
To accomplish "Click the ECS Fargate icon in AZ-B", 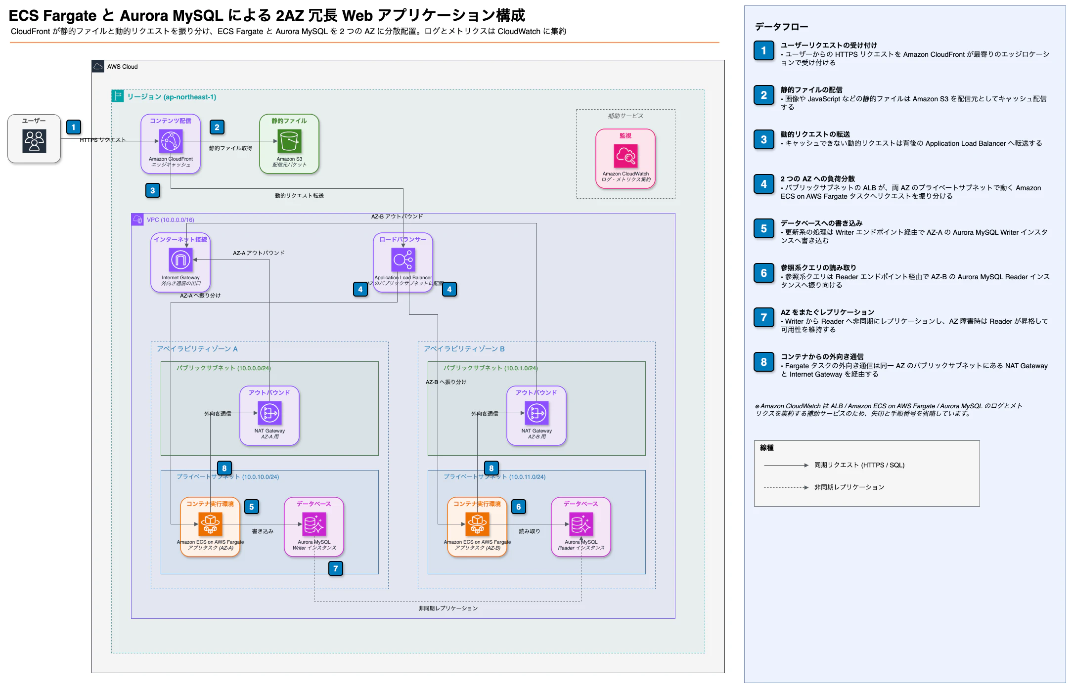I will pos(477,524).
